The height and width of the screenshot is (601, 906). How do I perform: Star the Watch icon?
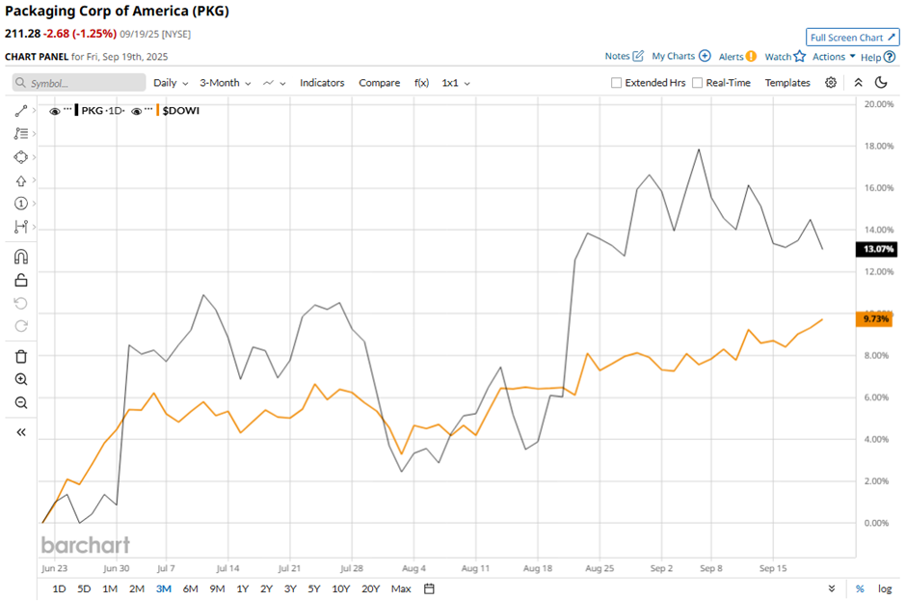(x=800, y=56)
